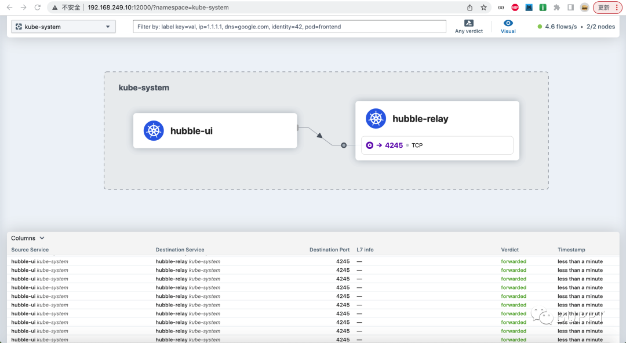Screen dimensions: 626x343
Task: Click the purple circle port icon
Action: [x=370, y=145]
